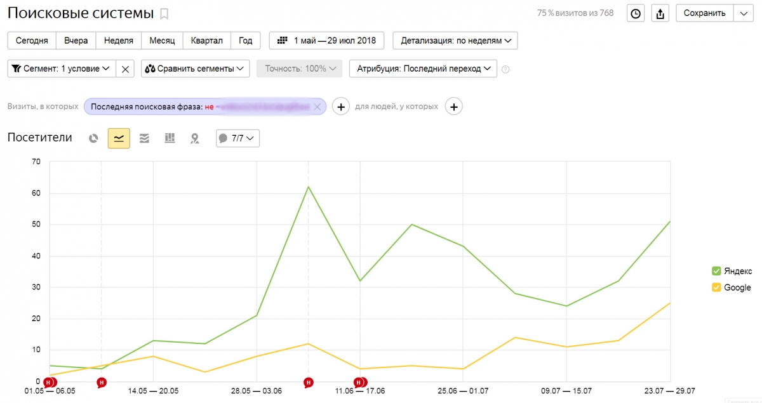Select the Месяц period tab
The width and height of the screenshot is (762, 403).
click(x=162, y=41)
